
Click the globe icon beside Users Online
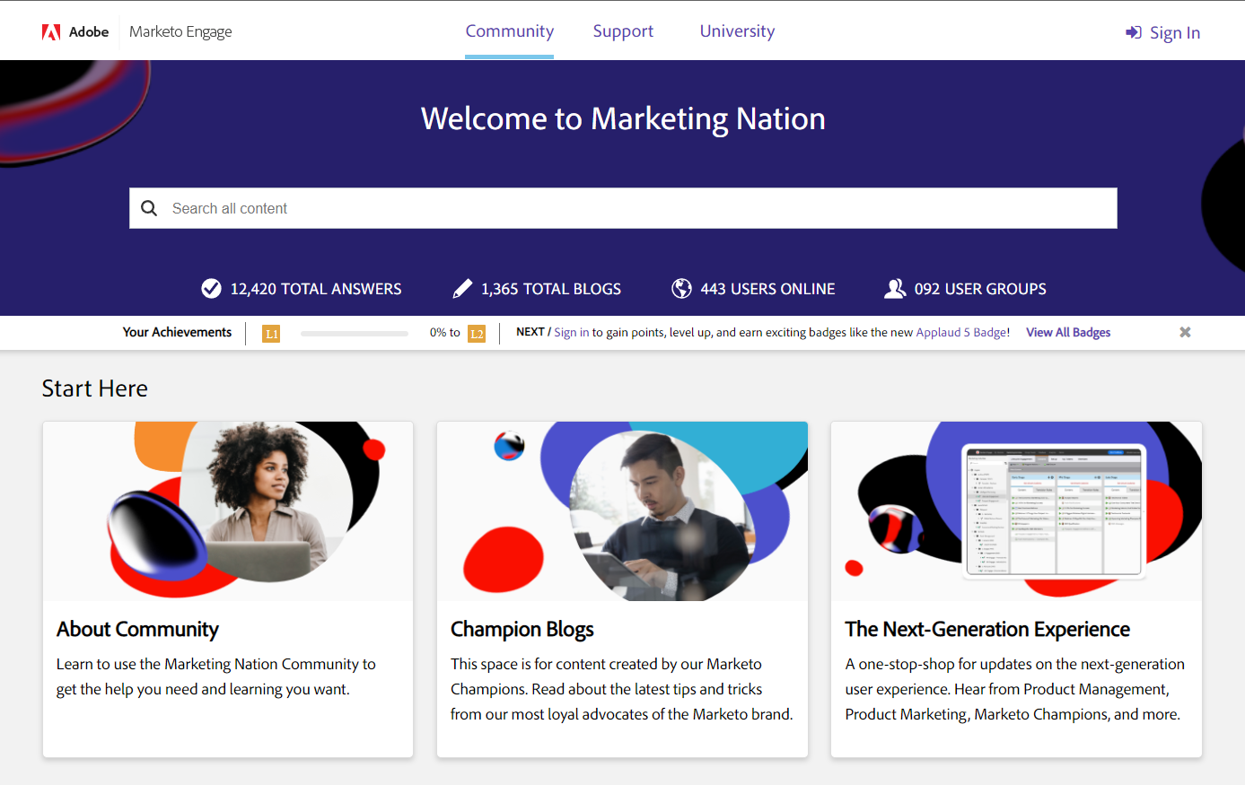[682, 288]
